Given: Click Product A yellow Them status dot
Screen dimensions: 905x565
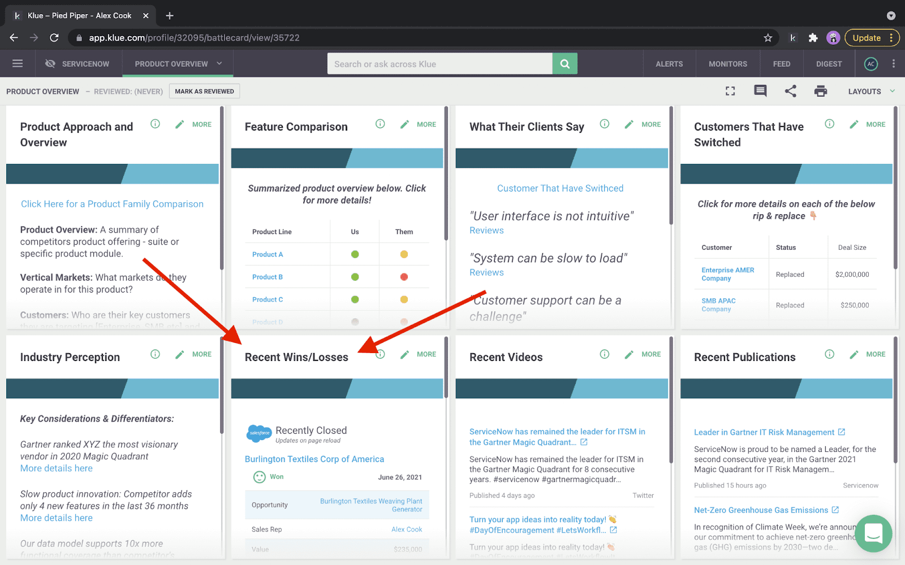Looking at the screenshot, I should (x=404, y=254).
